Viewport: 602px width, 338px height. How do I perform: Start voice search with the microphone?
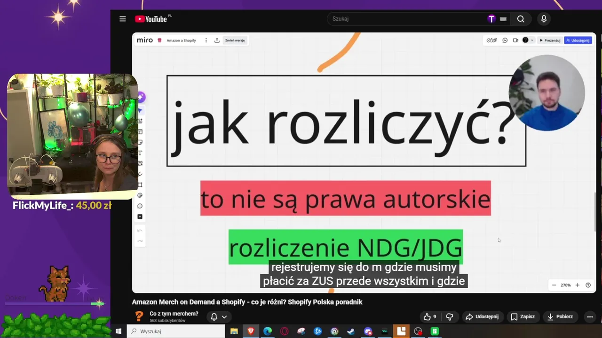[x=544, y=19]
